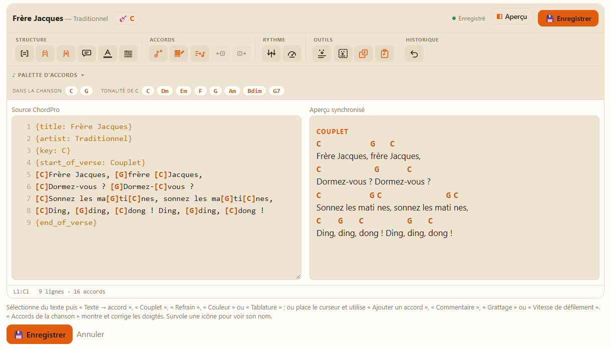Click the clipboard icon in Outils

(384, 53)
